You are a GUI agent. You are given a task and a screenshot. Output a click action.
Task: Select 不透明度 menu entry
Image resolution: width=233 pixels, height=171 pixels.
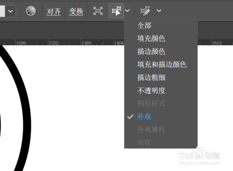tap(161, 91)
